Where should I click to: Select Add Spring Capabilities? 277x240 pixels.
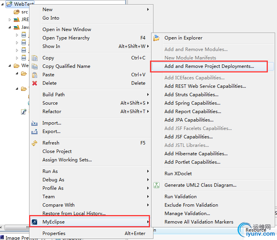[x=192, y=103]
